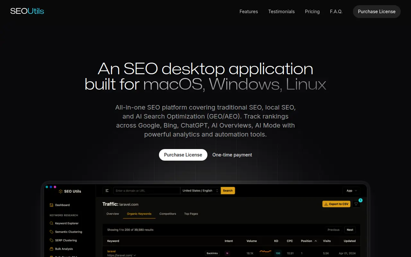Screen dimensions: 411x257
Task: Click the hero headline An SEO desktop application
Action: (205, 69)
